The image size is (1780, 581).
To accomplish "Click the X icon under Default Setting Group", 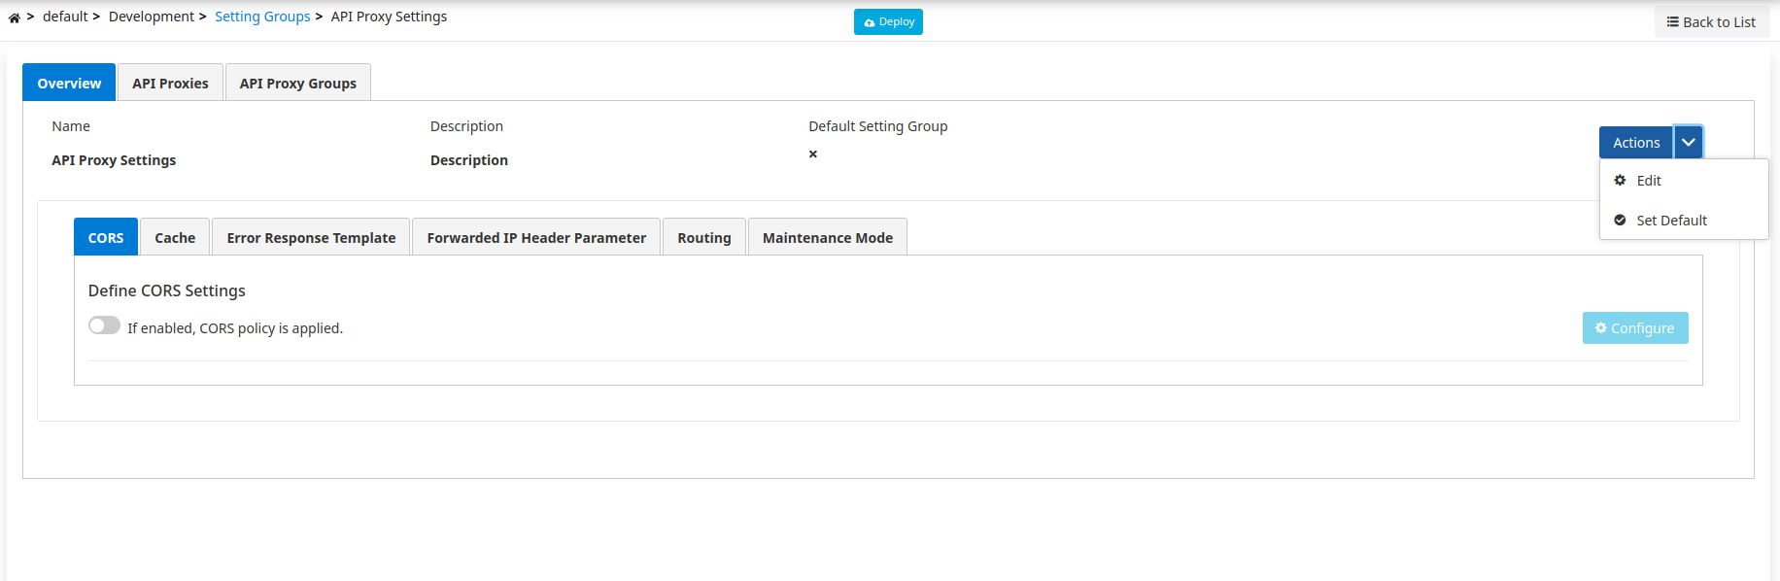I will pyautogui.click(x=813, y=154).
